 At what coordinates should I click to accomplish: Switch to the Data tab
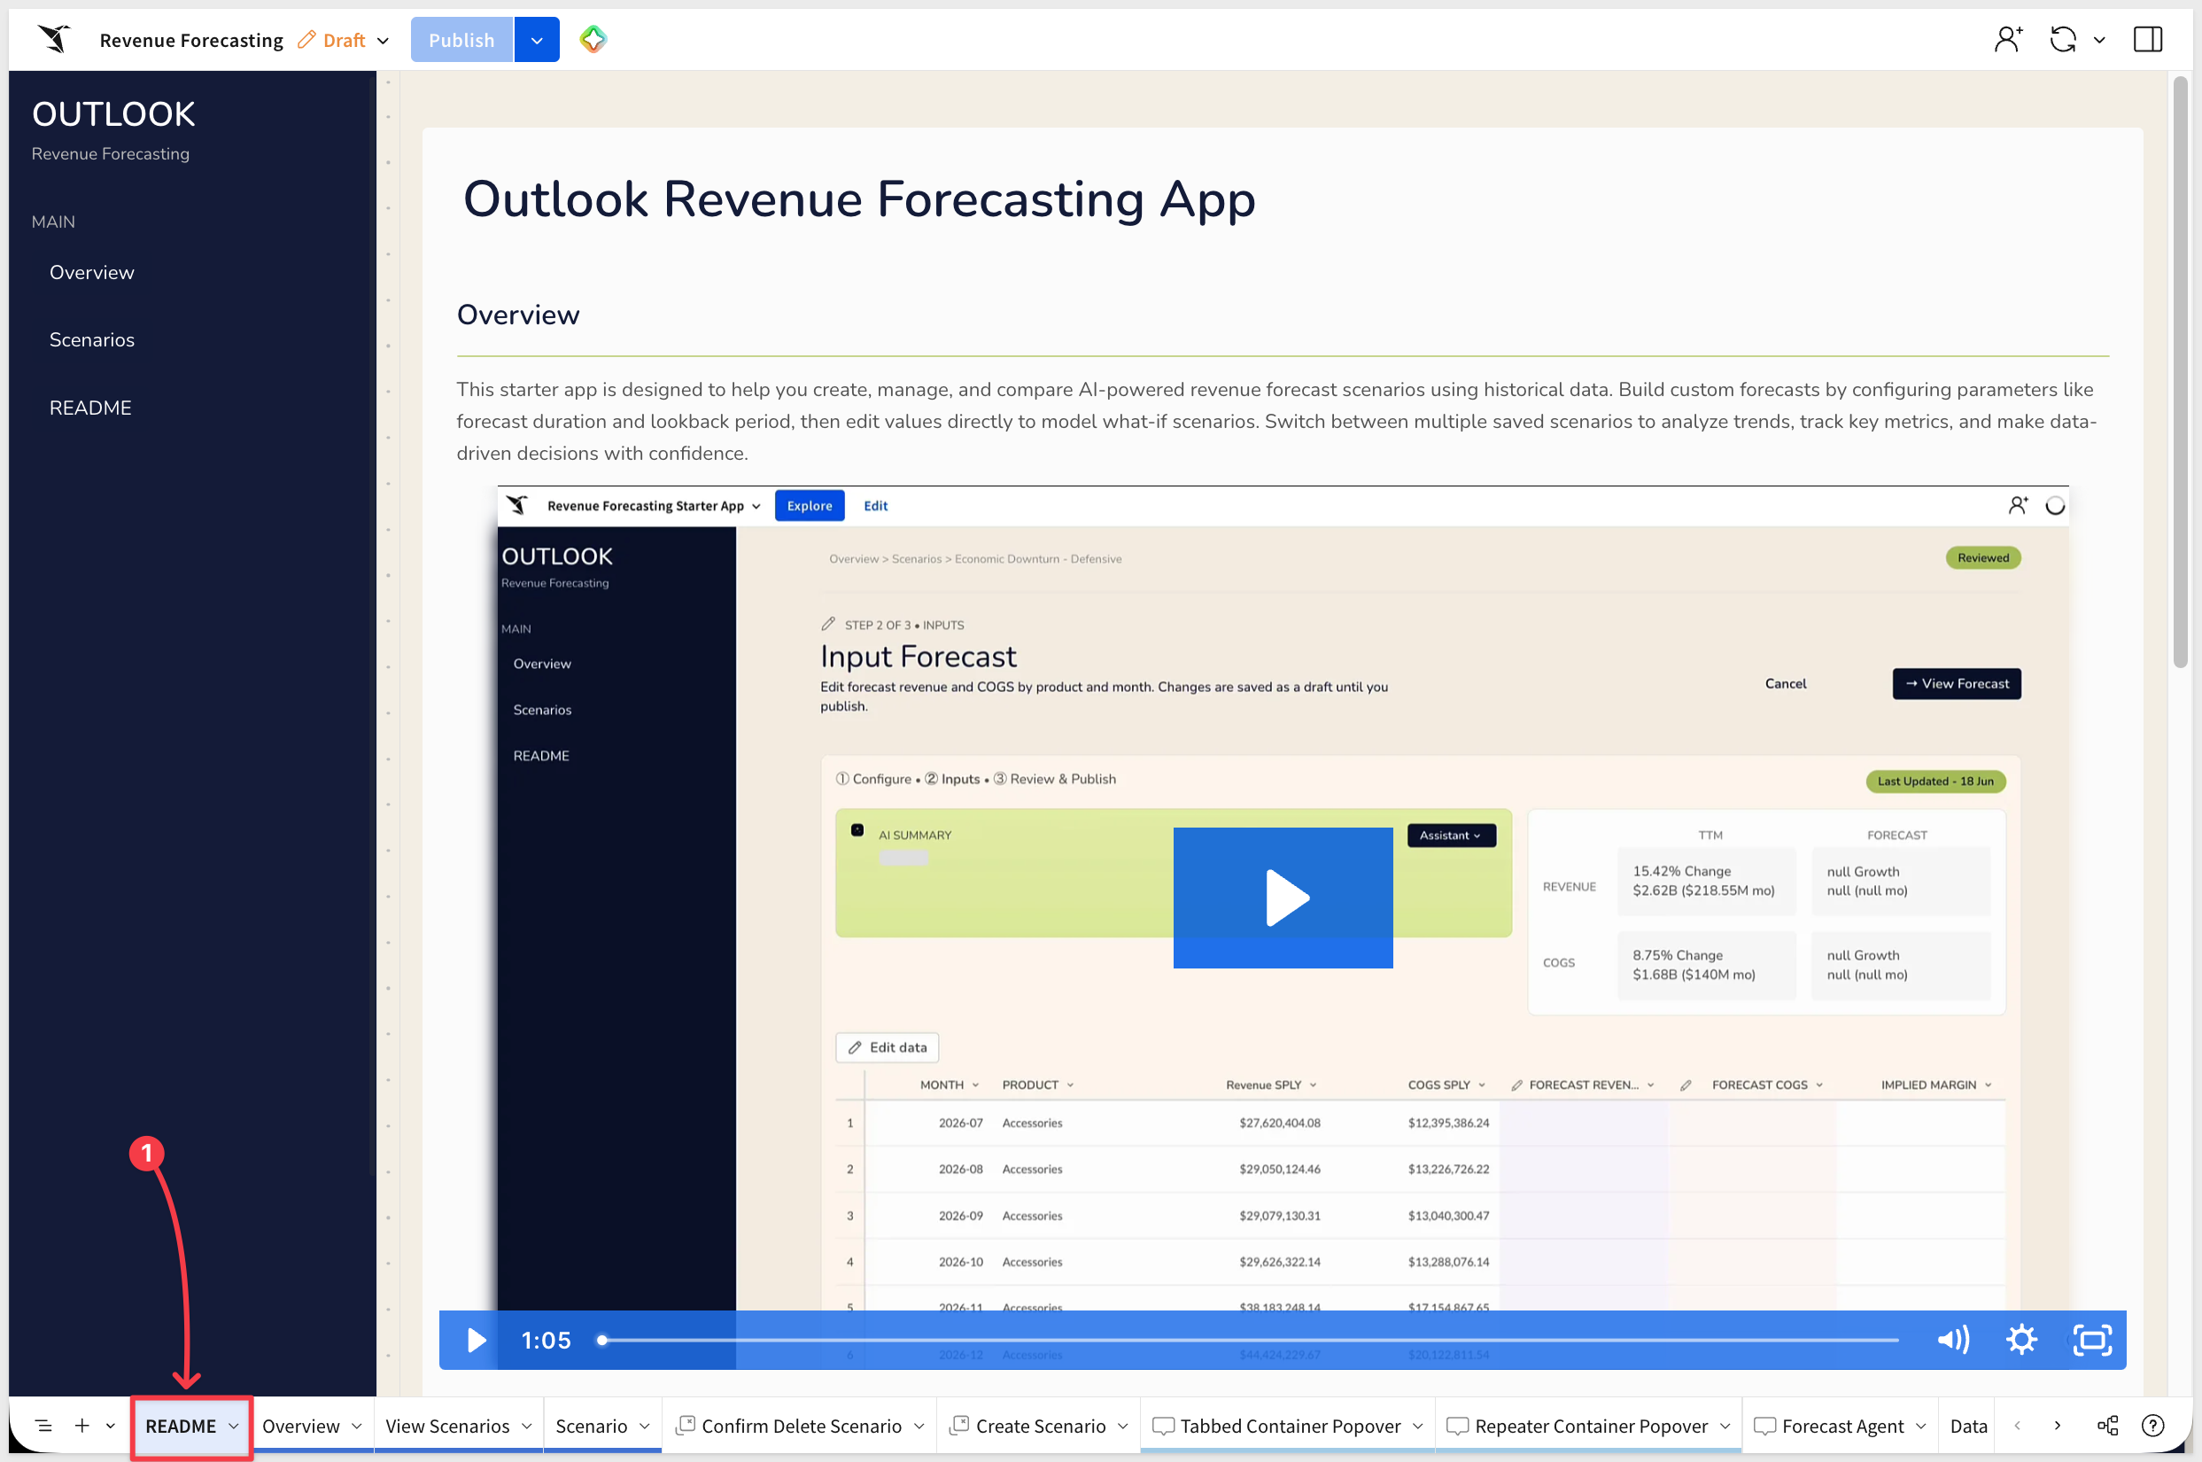click(x=1968, y=1426)
